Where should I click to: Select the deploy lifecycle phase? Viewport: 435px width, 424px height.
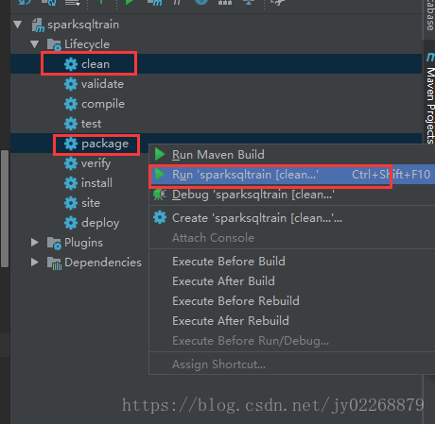click(100, 223)
